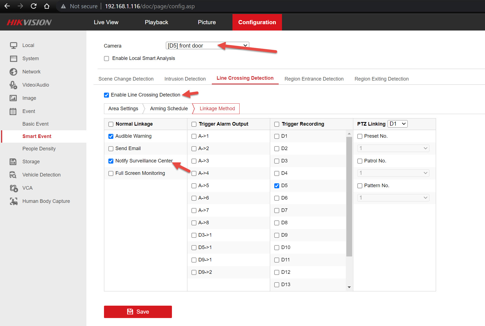Expand the Preset No. number dropdown
Image resolution: width=485 pixels, height=326 pixels.
click(x=393, y=148)
